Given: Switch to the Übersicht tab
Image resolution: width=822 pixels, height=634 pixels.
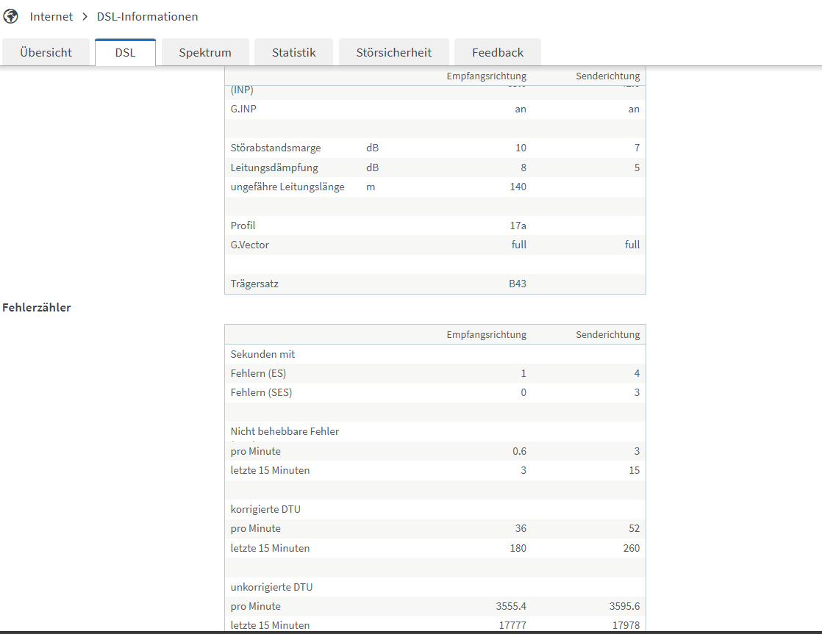Looking at the screenshot, I should pos(46,52).
